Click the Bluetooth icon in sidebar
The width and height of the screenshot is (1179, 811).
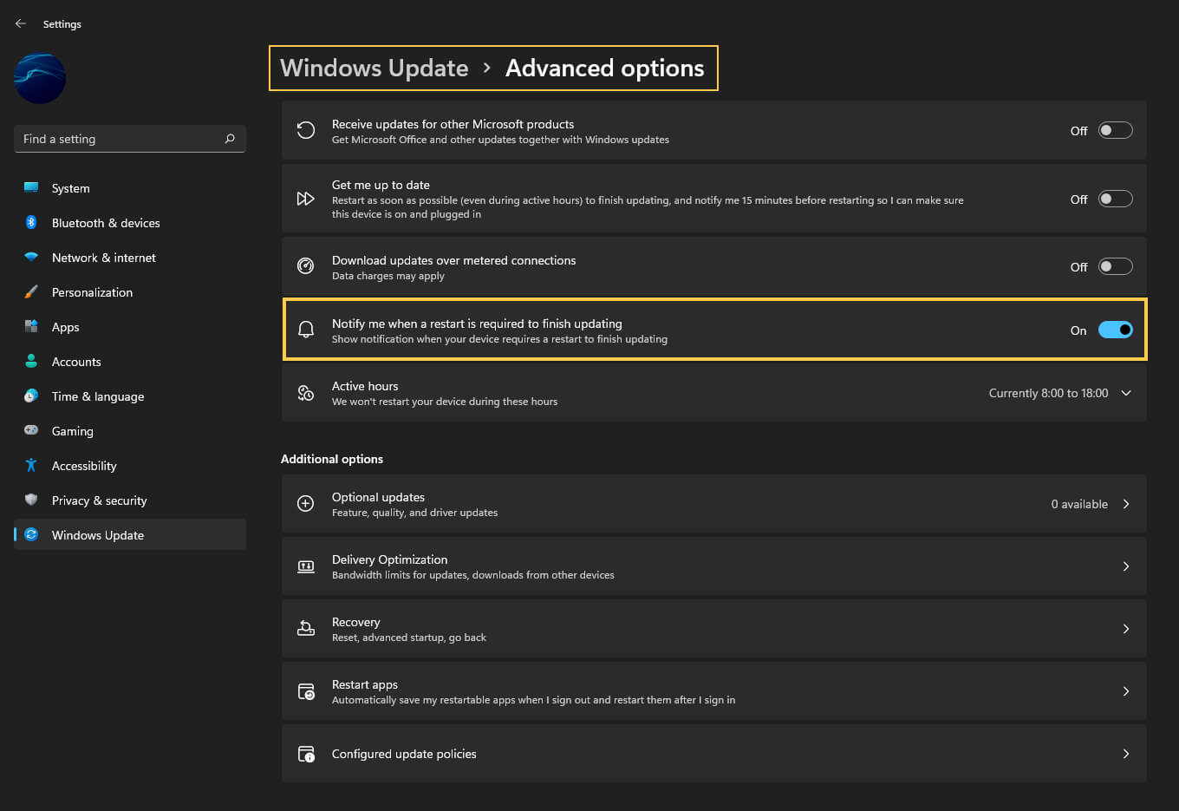[x=31, y=222]
